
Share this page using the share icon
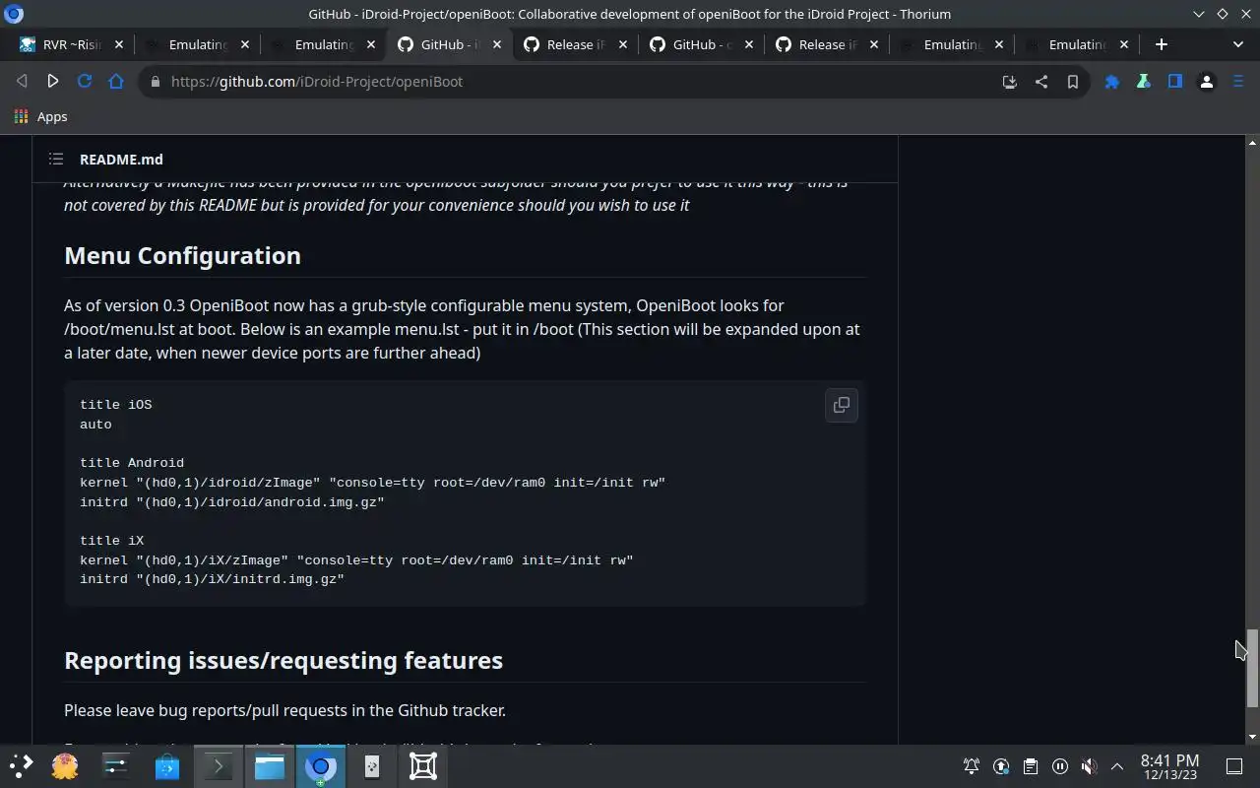pyautogui.click(x=1041, y=82)
